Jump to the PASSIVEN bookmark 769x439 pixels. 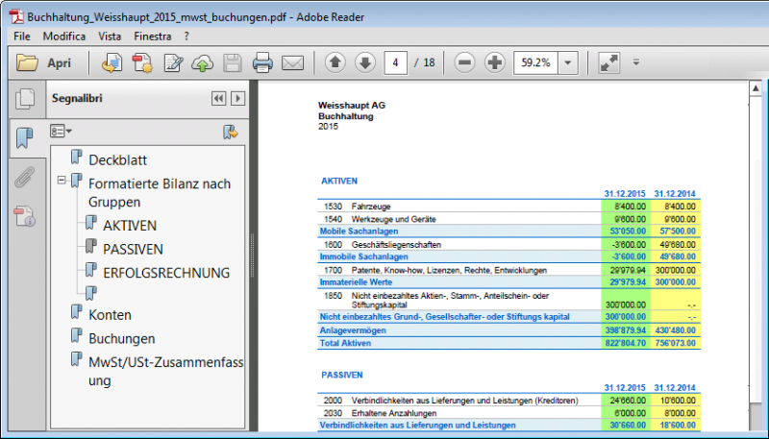click(133, 250)
